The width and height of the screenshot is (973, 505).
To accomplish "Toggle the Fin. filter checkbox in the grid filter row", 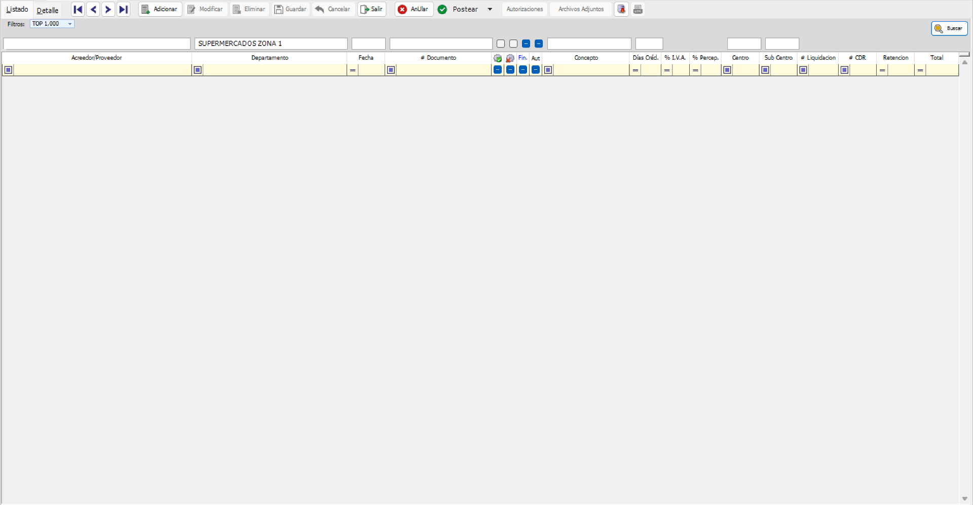I will tap(523, 70).
